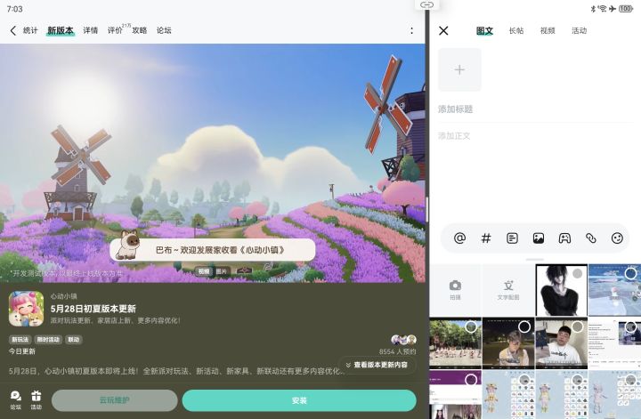Viewport: 641px width, 419px height.
Task: Attach a game using the gamepad icon
Action: tap(564, 238)
